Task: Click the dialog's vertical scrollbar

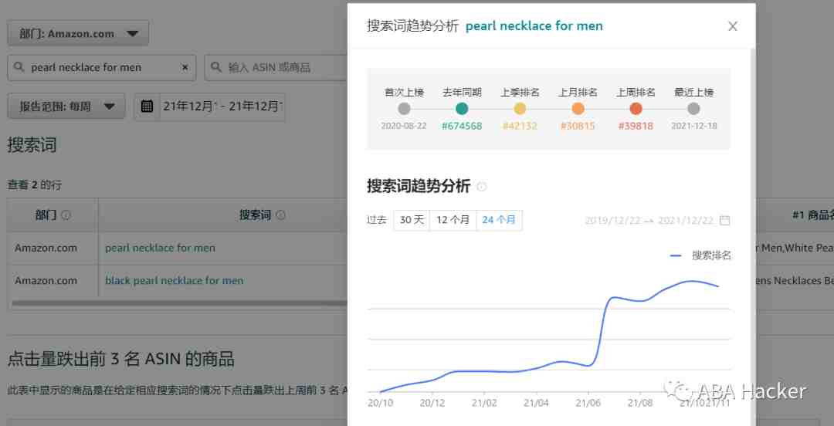Action: coord(753,237)
